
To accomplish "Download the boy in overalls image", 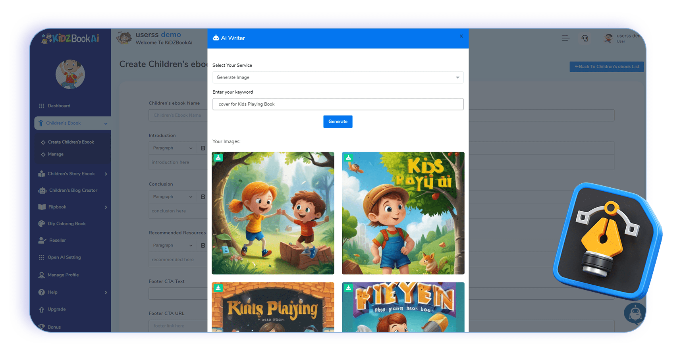I will (x=348, y=158).
